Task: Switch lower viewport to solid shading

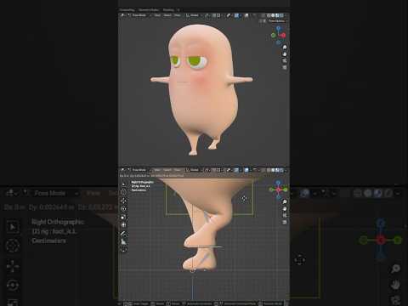Action: pos(273,170)
